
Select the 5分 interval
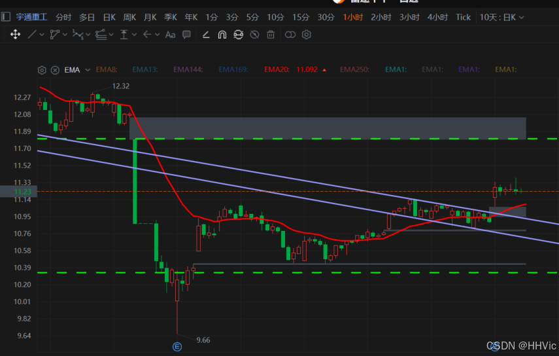pyautogui.click(x=252, y=17)
